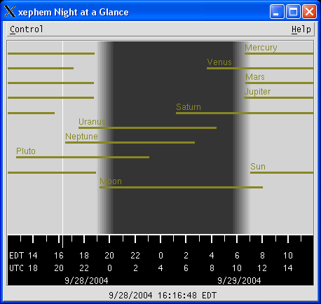Click the Neptune label
This screenshot has width=321, height=304.
tap(81, 137)
